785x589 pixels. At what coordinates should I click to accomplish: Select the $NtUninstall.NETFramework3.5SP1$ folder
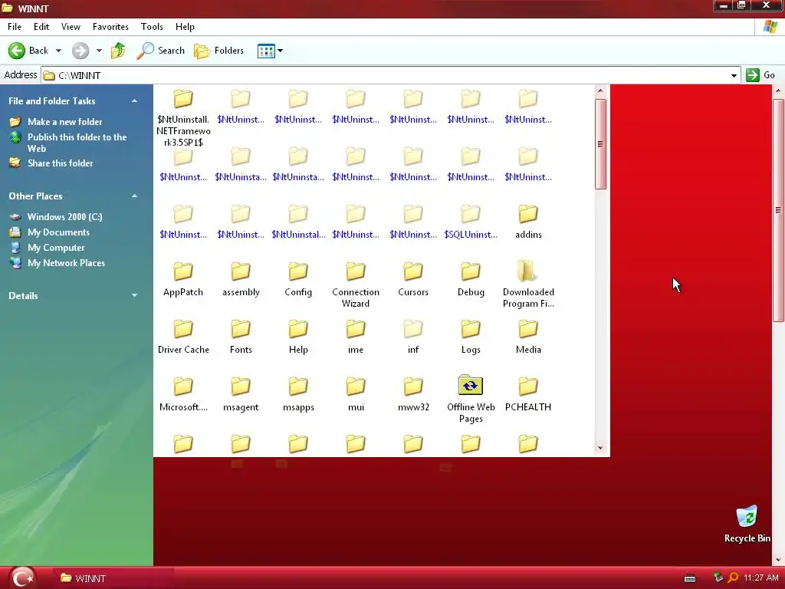click(x=183, y=118)
